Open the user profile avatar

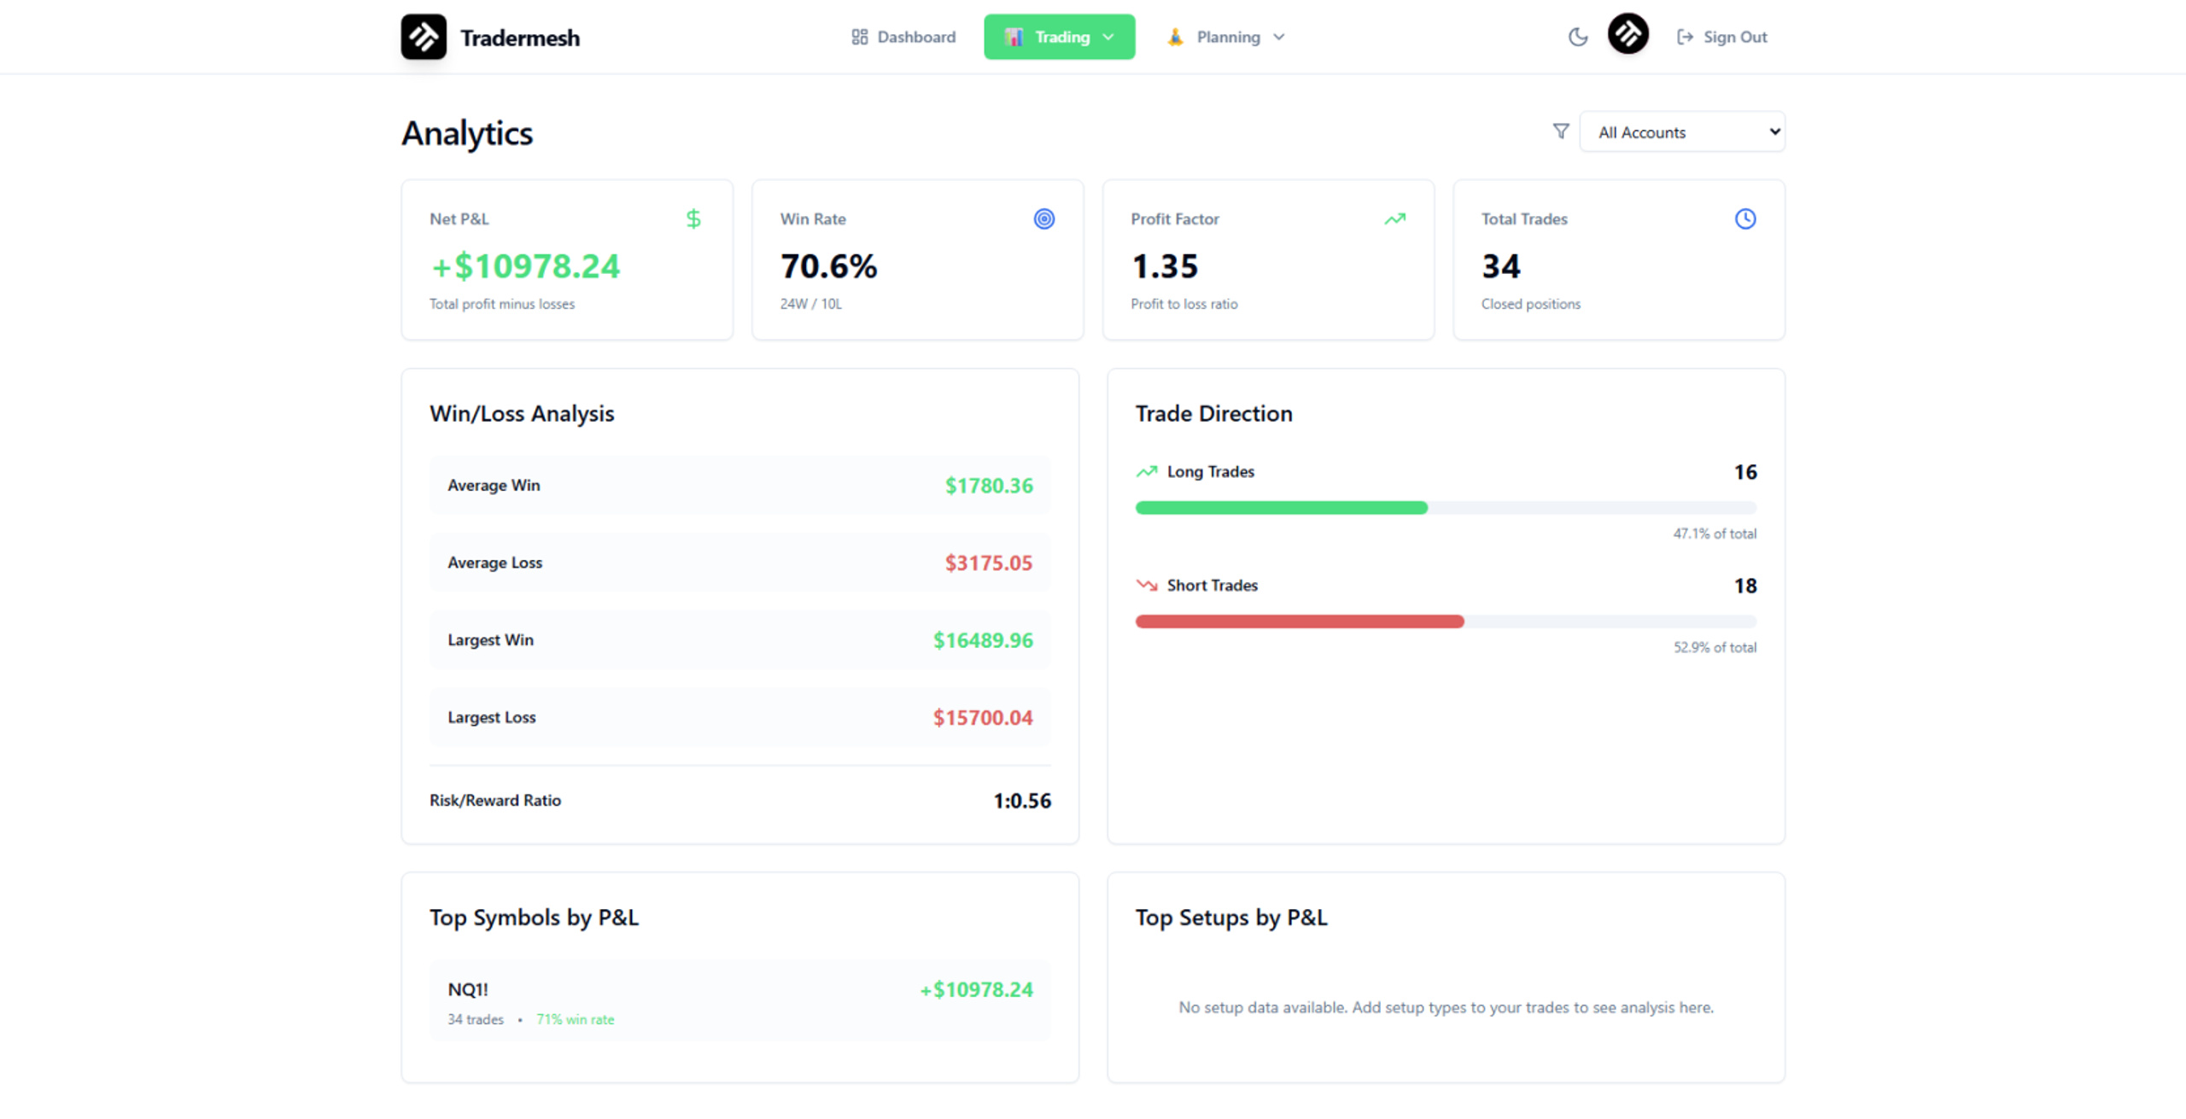pyautogui.click(x=1628, y=34)
